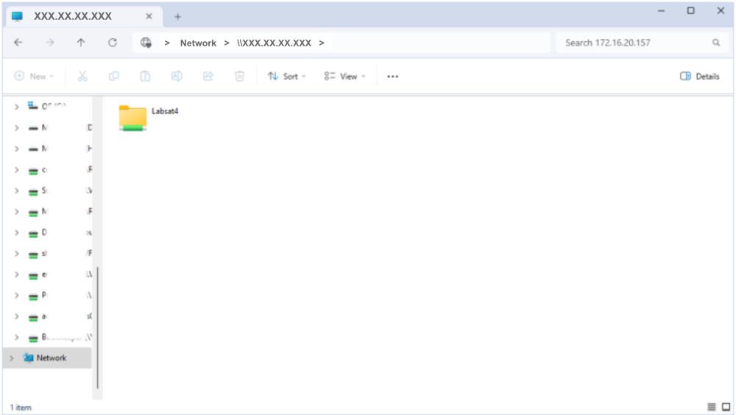Click the Network breadcrumb segment
Image resolution: width=736 pixels, height=415 pixels.
point(198,43)
